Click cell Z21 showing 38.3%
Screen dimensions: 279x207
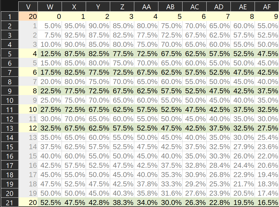122,203
